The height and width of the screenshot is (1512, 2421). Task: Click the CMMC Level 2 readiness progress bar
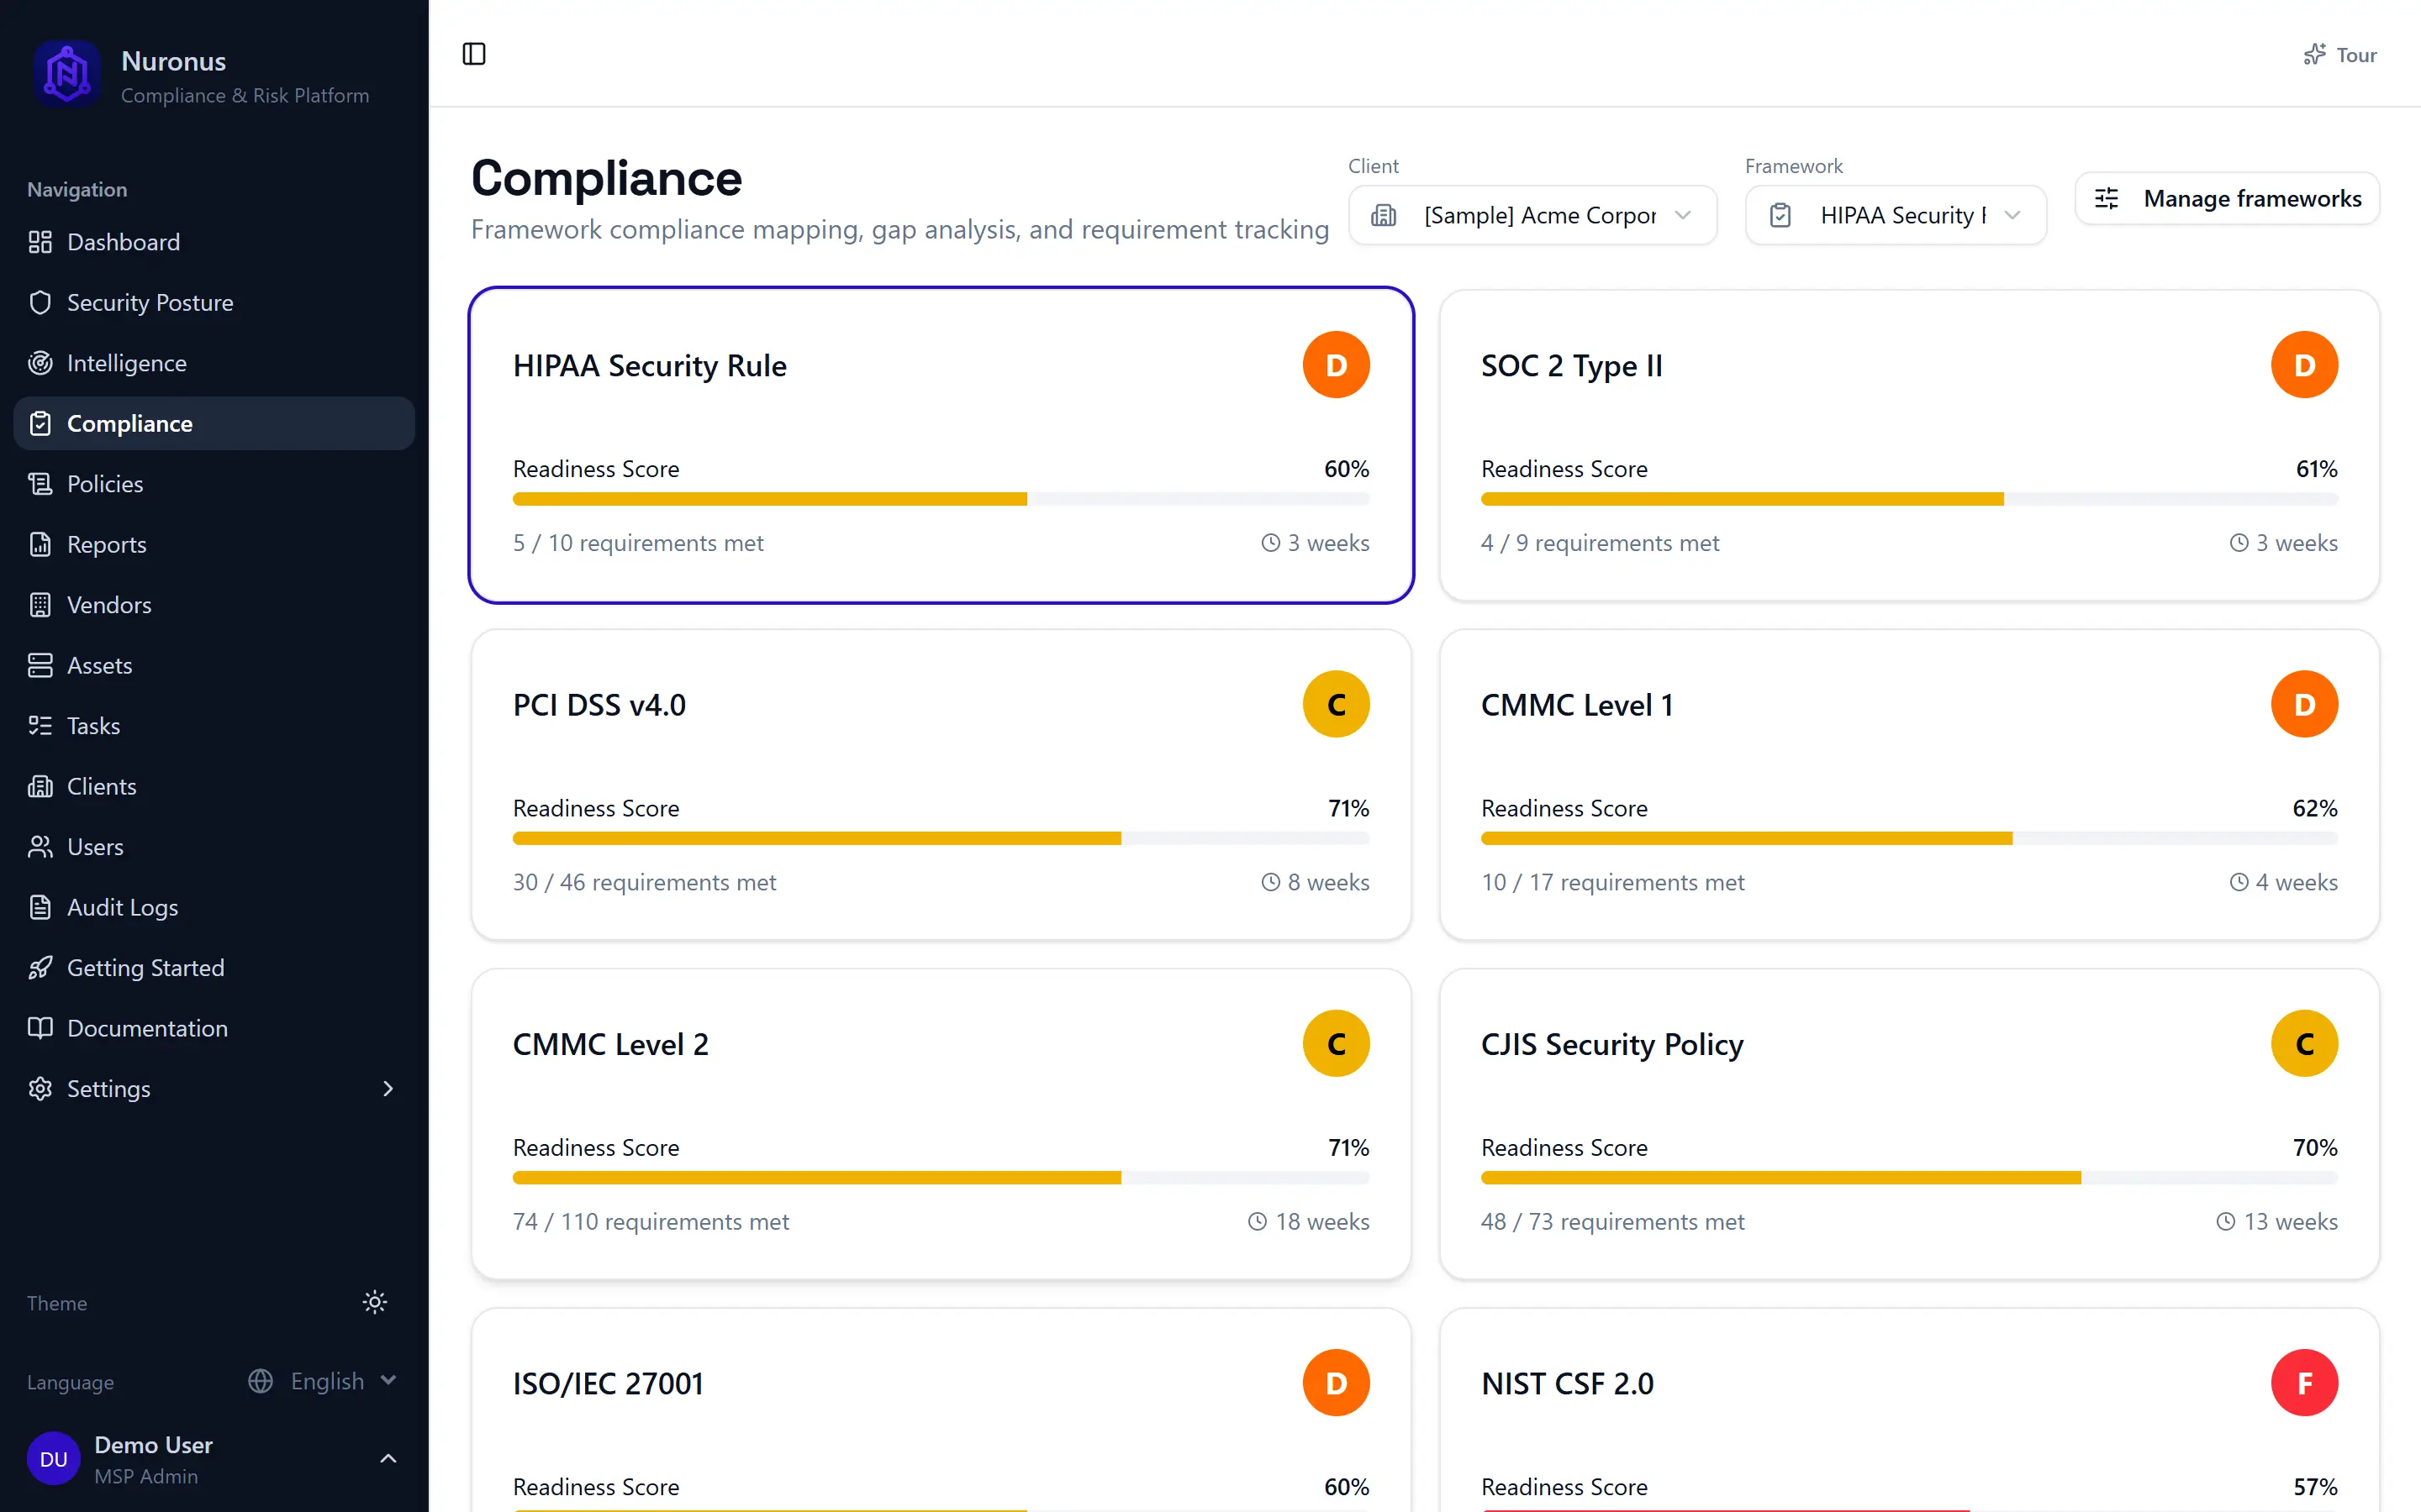tap(941, 1178)
